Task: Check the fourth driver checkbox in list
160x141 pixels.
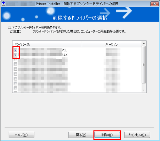Action: coord(15,64)
